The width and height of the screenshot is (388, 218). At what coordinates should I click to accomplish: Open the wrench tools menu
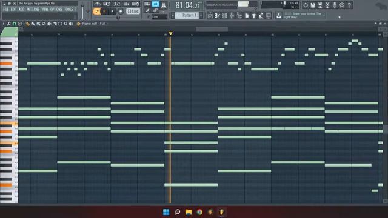[x=9, y=24]
